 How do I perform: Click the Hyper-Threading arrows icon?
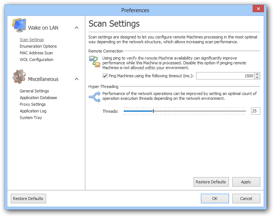tap(95, 97)
